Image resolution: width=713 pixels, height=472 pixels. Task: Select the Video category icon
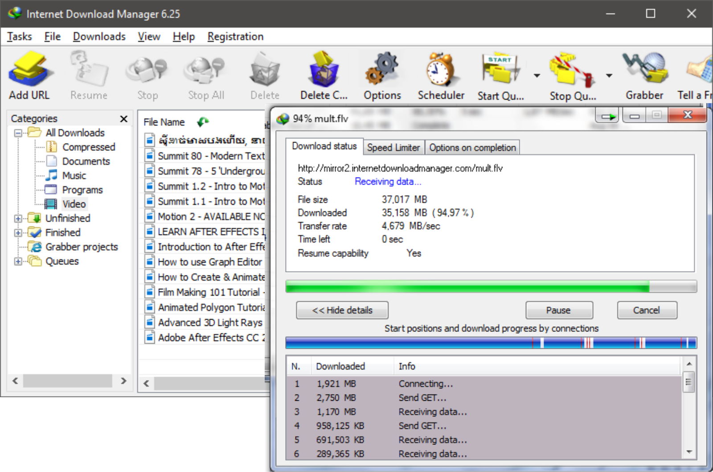tap(52, 204)
